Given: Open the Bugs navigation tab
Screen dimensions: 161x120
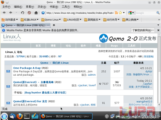Looking at the screenshot, I should 114,46.
